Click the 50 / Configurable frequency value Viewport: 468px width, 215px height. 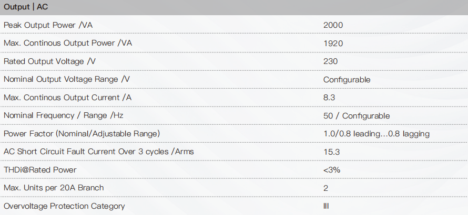(x=357, y=116)
